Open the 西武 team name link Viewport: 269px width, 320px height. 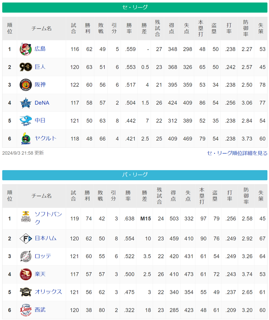pyautogui.click(x=40, y=310)
